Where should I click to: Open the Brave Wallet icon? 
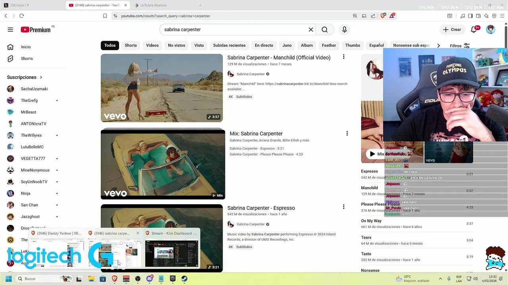pyautogui.click(x=478, y=16)
